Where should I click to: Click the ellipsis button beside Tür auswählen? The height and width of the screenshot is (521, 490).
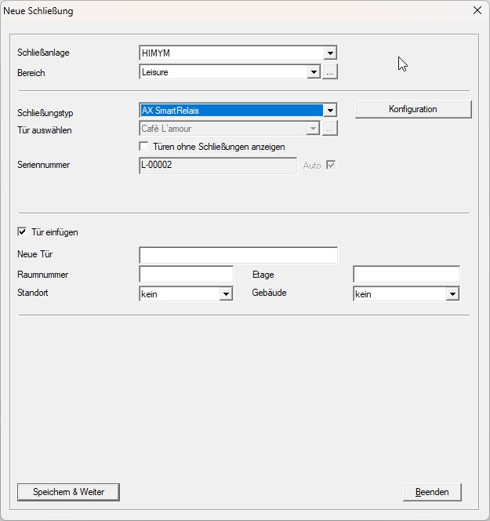[x=330, y=129]
